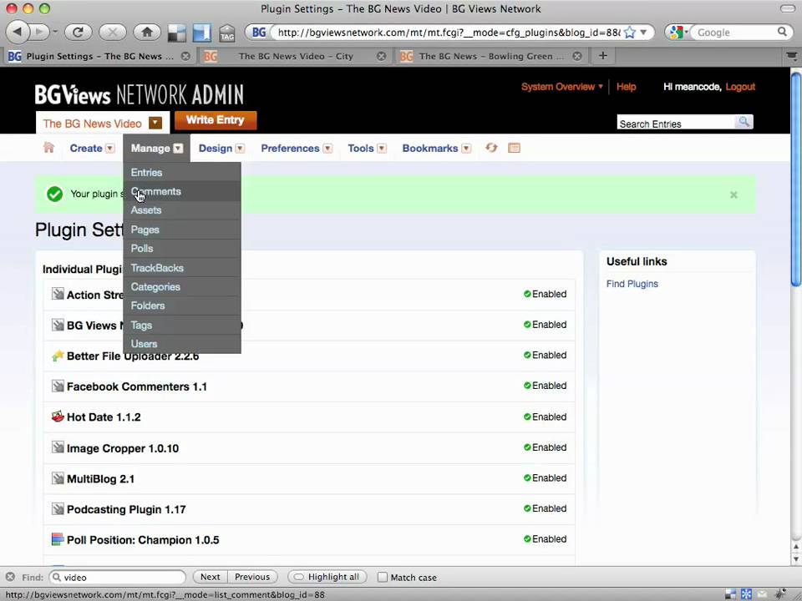Open the activity log icon next to Bookmarks
Screen dimensions: 802x601
514,148
